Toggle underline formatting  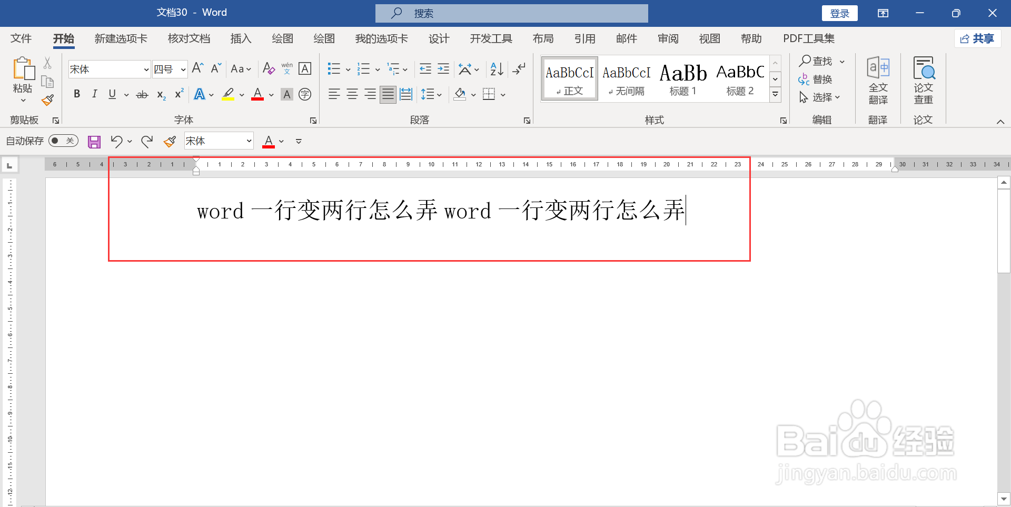(112, 94)
